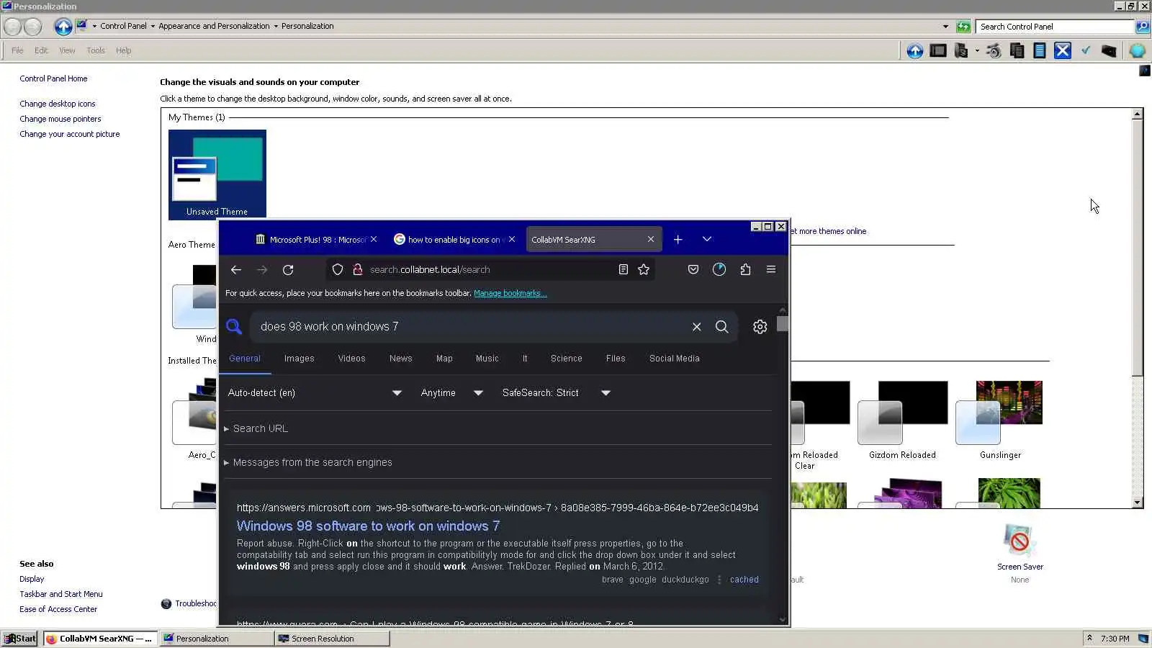The image size is (1152, 648).
Task: Open the View menu in Personalization window
Action: click(x=67, y=50)
